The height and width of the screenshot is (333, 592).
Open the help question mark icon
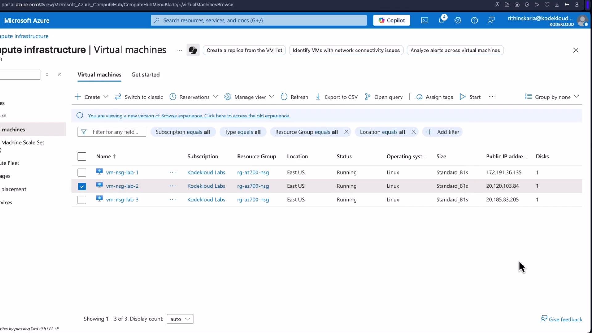point(475,20)
